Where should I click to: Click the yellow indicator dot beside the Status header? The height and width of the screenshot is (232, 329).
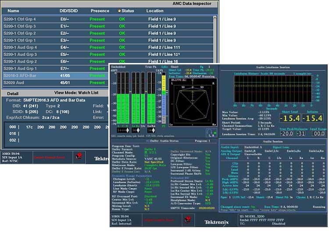tap(119, 11)
